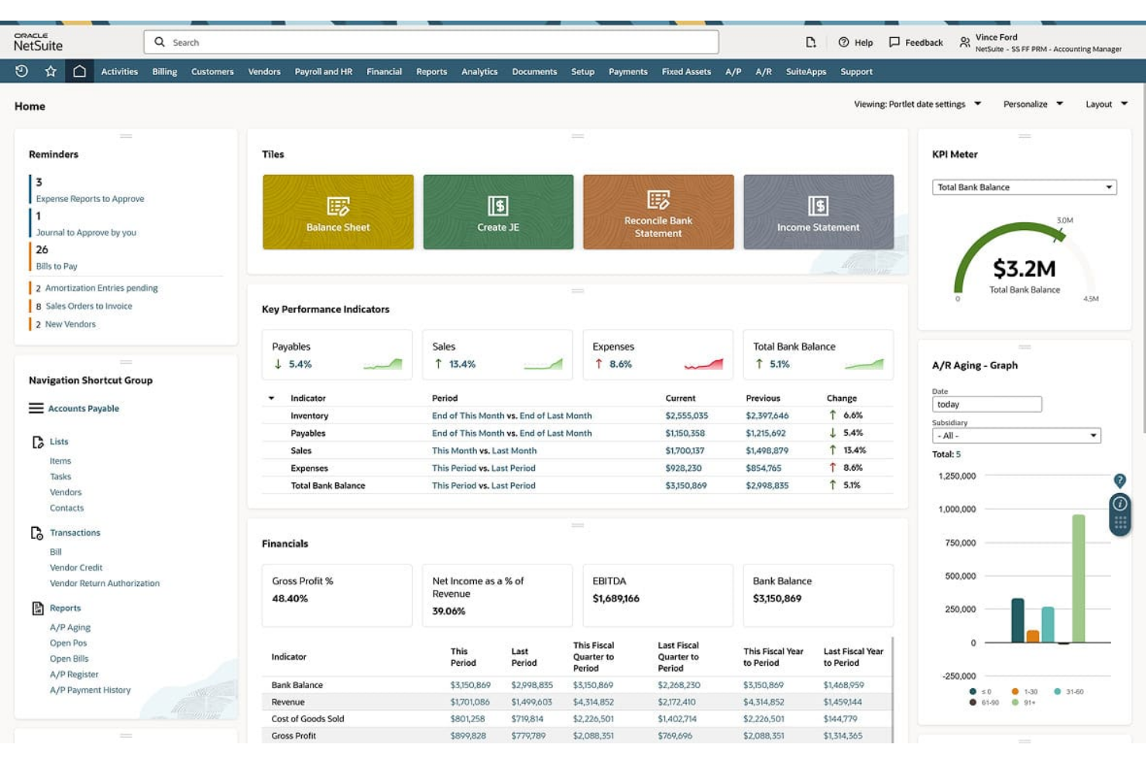1146x764 pixels.
Task: Click the blue question mark floating icon
Action: click(x=1120, y=481)
